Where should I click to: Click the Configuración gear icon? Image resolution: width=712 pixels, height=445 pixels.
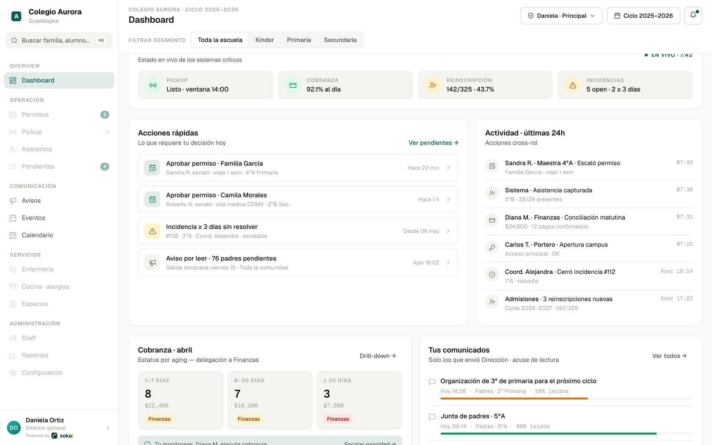click(x=13, y=373)
